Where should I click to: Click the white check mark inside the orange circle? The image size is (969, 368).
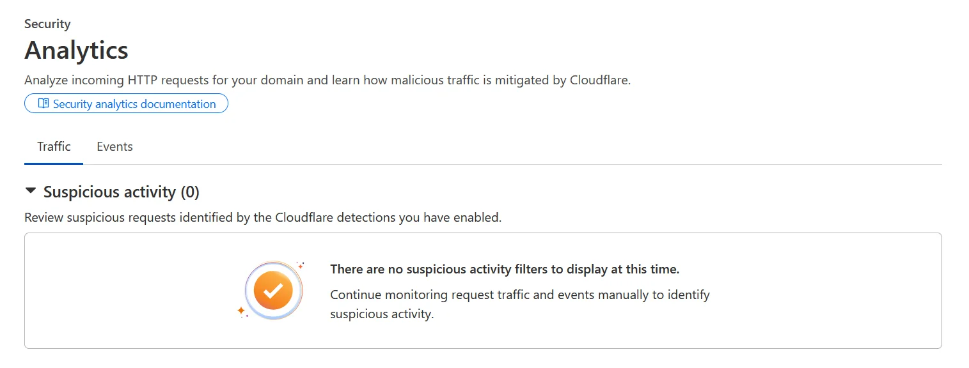coord(273,290)
